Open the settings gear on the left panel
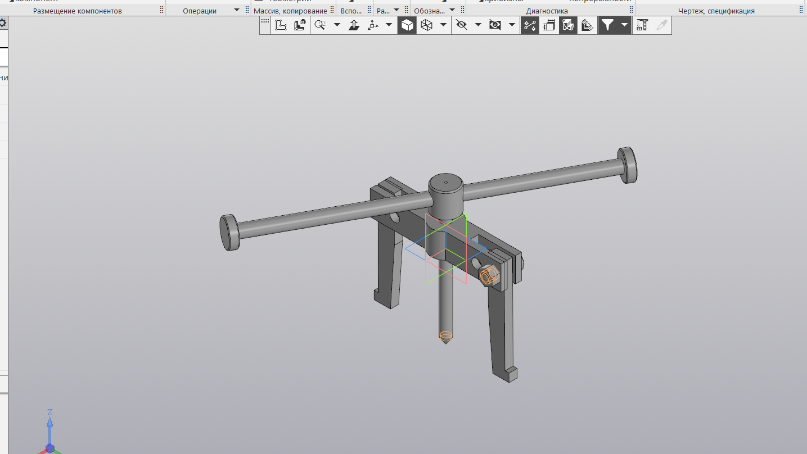807x454 pixels. coord(3,23)
